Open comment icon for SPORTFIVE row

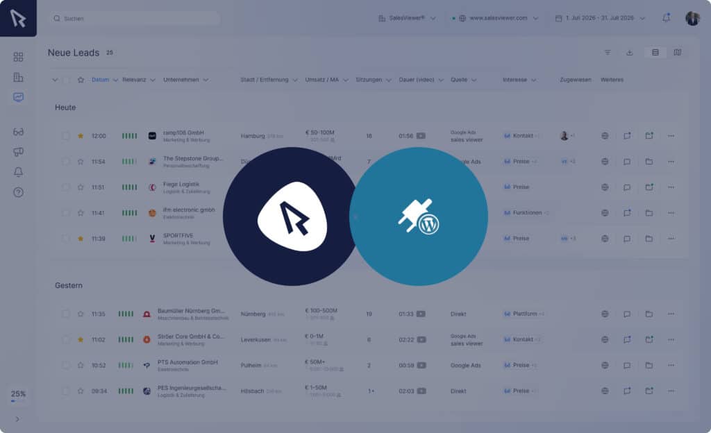[627, 239]
